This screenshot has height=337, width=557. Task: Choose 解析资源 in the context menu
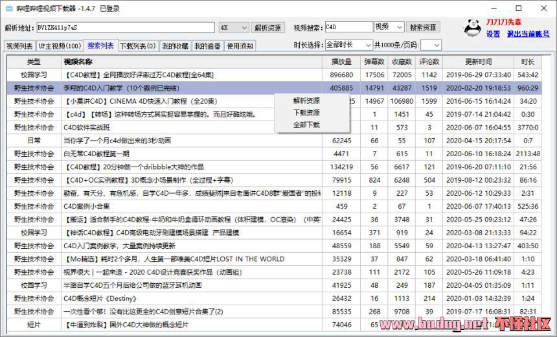[x=306, y=100]
